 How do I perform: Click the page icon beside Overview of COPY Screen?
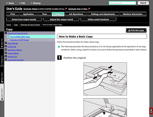pos(8,40)
